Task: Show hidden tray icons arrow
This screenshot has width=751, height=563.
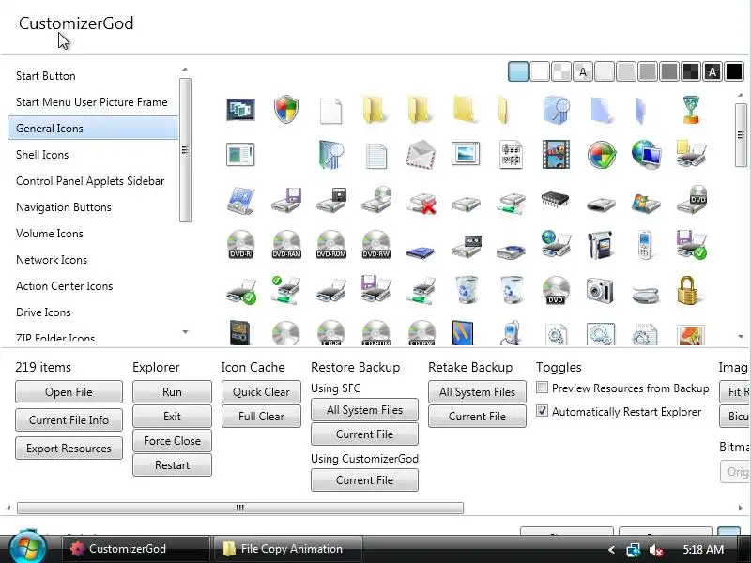Action: point(611,550)
